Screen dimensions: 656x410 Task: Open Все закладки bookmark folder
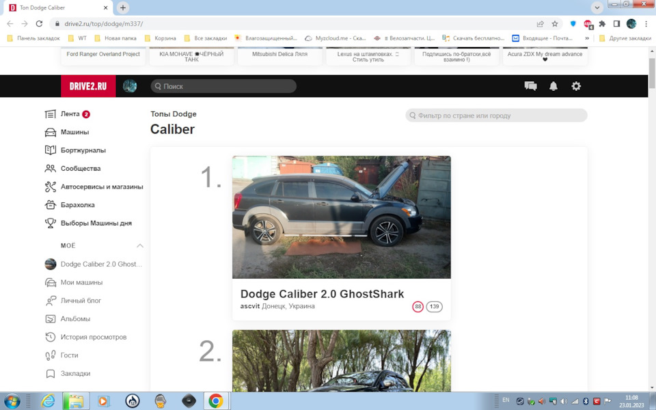coord(206,38)
